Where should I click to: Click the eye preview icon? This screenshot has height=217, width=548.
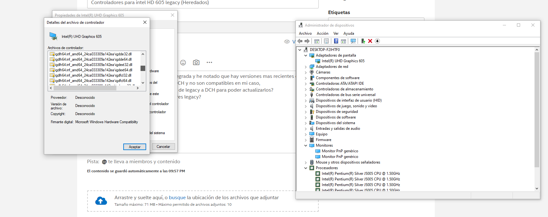(287, 42)
